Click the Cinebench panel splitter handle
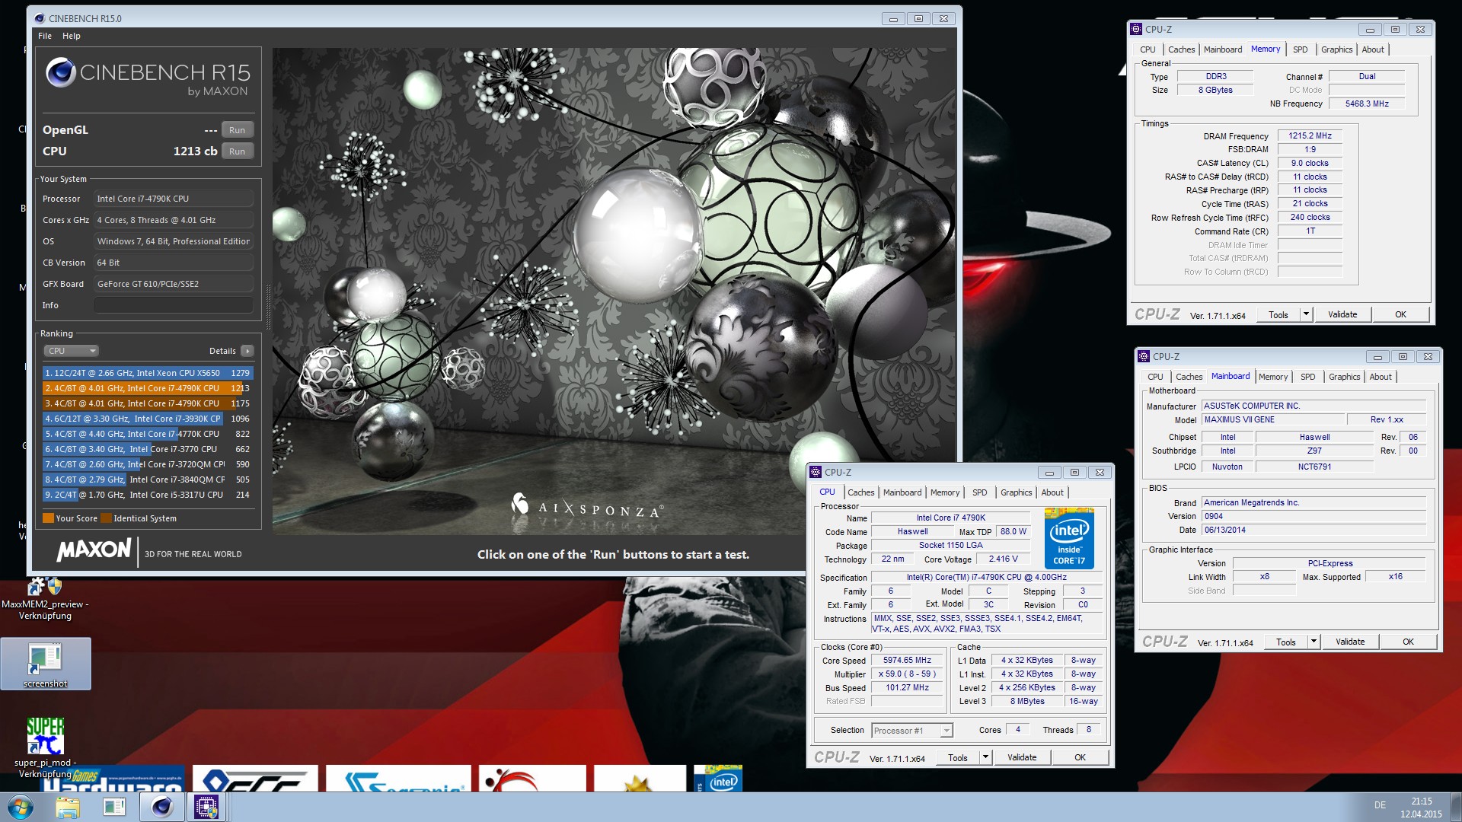This screenshot has height=822, width=1462. coord(267,307)
